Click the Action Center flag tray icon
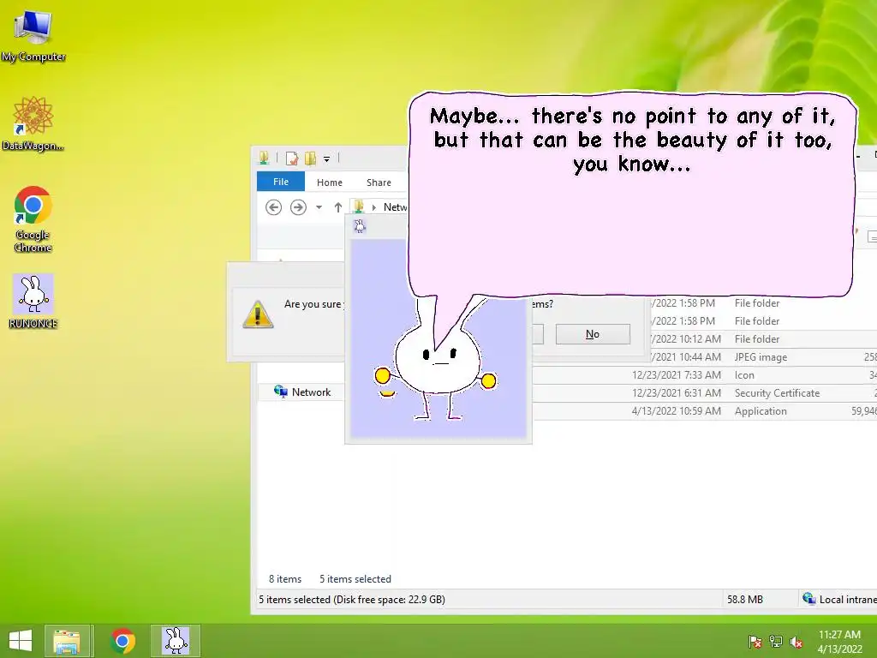877x658 pixels. [x=755, y=642]
